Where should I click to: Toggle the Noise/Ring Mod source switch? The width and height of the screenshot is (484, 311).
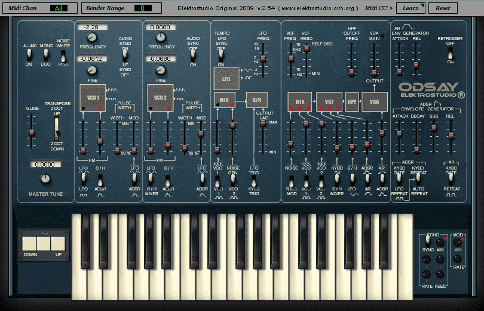[292, 181]
